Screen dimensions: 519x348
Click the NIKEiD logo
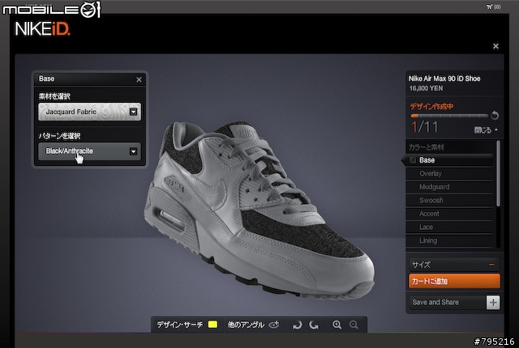coord(42,29)
